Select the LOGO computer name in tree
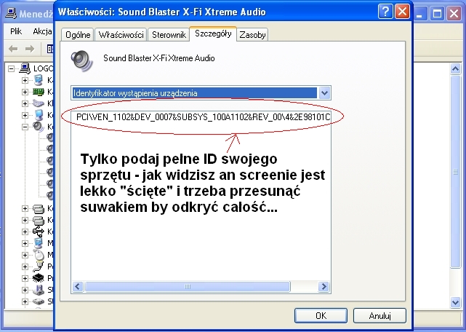Image resolution: width=466 pixels, height=332 pixels. [43, 68]
